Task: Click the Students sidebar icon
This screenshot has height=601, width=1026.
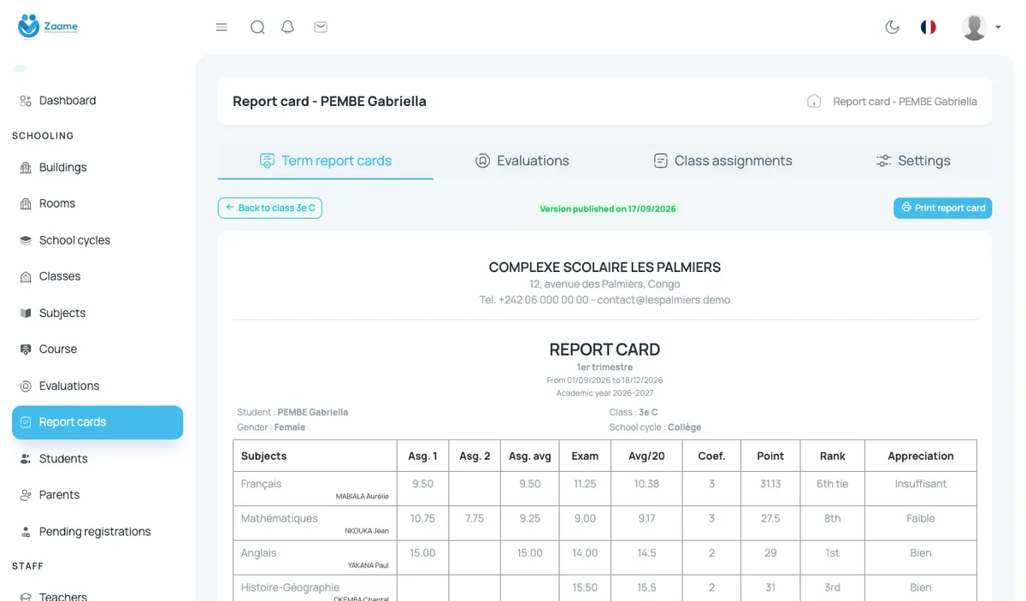Action: 26,459
